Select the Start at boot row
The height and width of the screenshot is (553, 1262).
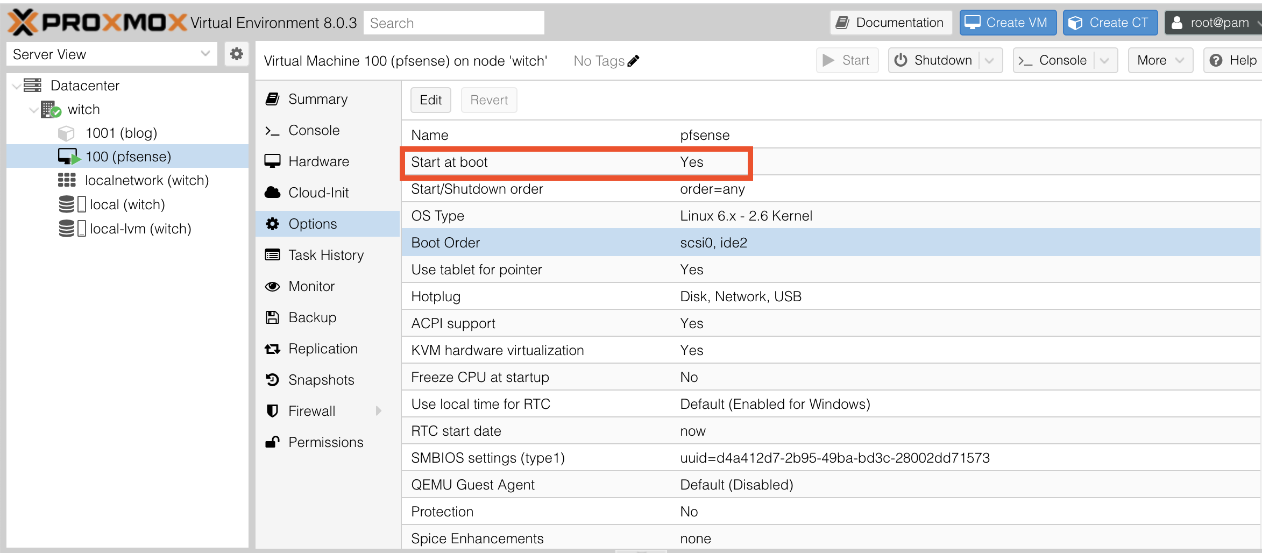pos(576,162)
